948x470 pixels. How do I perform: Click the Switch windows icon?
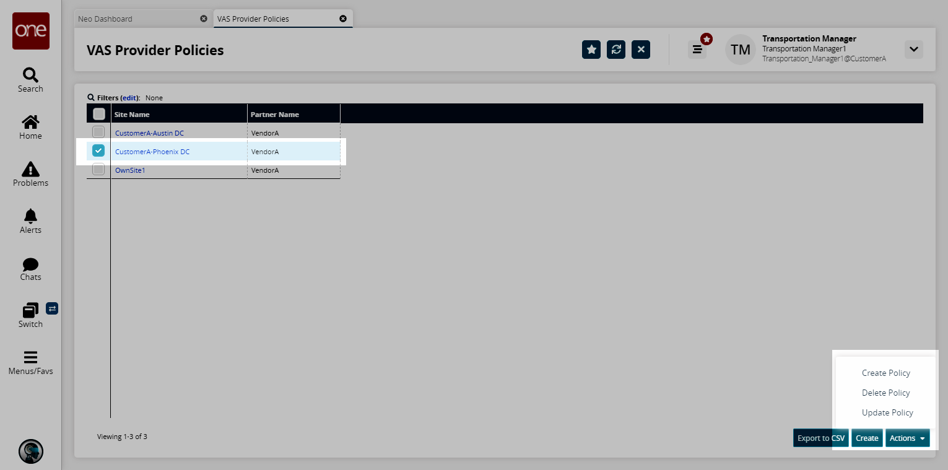click(30, 310)
